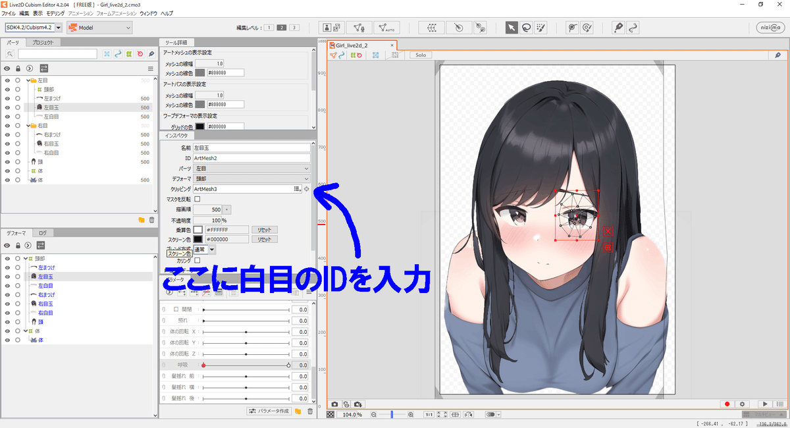Open ウィンドウ menu
Image resolution: width=790 pixels, height=428 pixels.
click(148, 13)
